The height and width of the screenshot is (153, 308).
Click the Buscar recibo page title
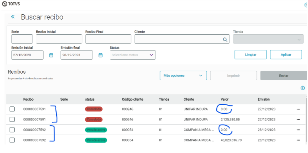coord(42,17)
